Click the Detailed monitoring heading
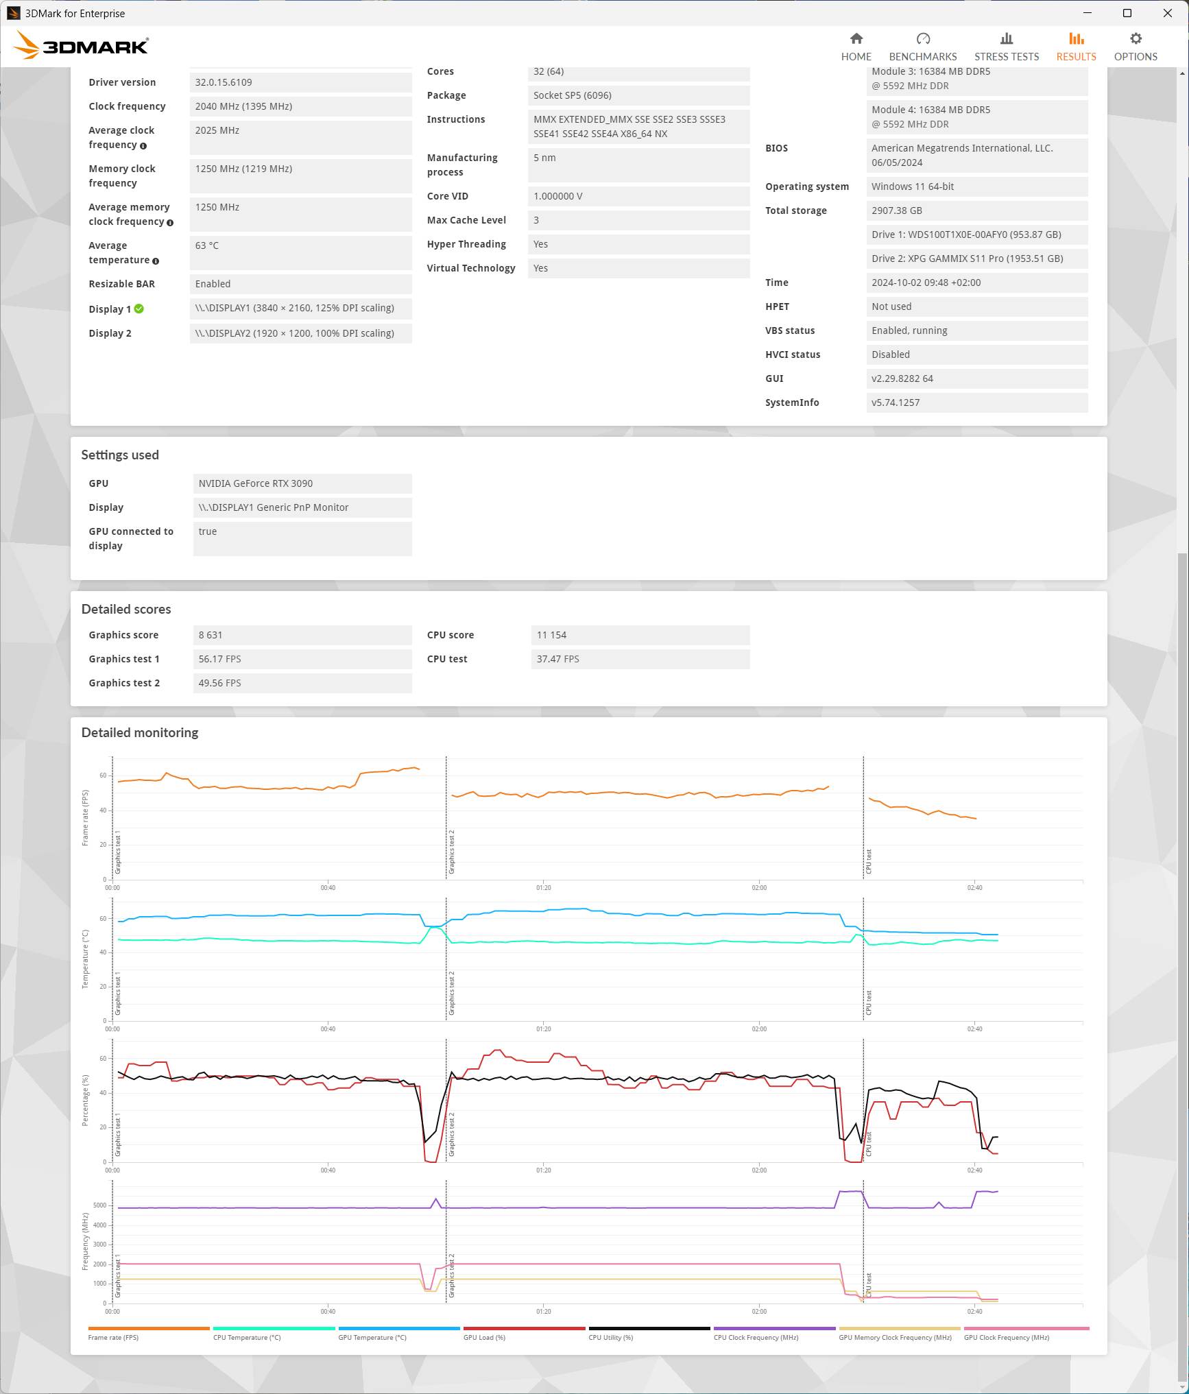This screenshot has width=1189, height=1394. [x=140, y=732]
